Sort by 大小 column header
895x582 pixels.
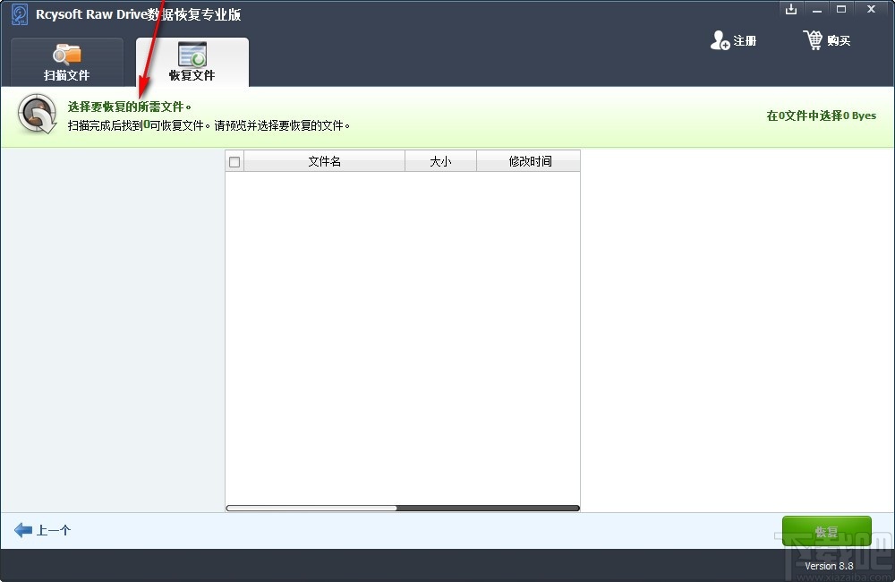[x=440, y=162]
